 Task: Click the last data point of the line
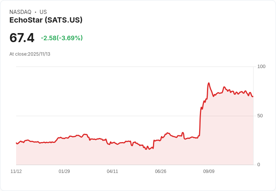[253, 97]
